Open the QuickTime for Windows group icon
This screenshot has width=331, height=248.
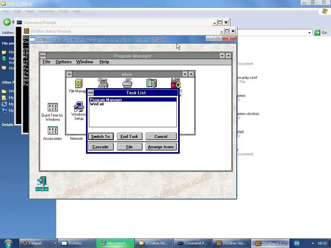coord(53,107)
